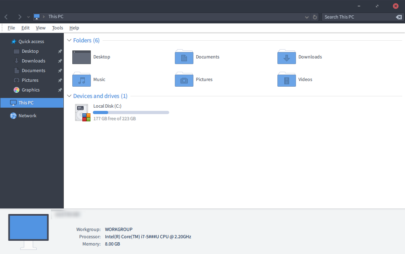Screen dimensions: 405x254
Task: Clear the search box with the X button
Action: (x=399, y=17)
